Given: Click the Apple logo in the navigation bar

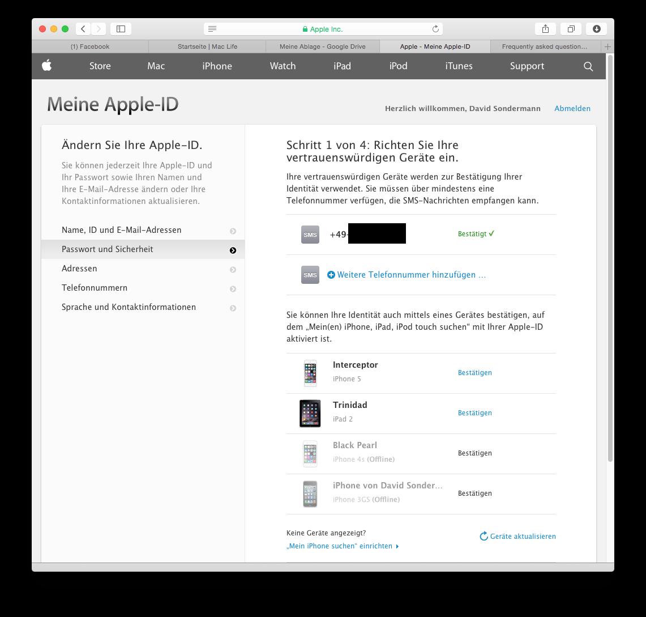Looking at the screenshot, I should point(47,65).
